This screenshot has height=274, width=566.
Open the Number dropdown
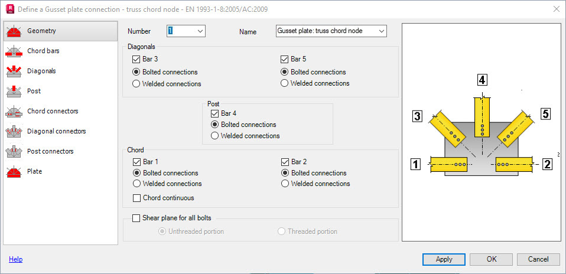(x=200, y=31)
